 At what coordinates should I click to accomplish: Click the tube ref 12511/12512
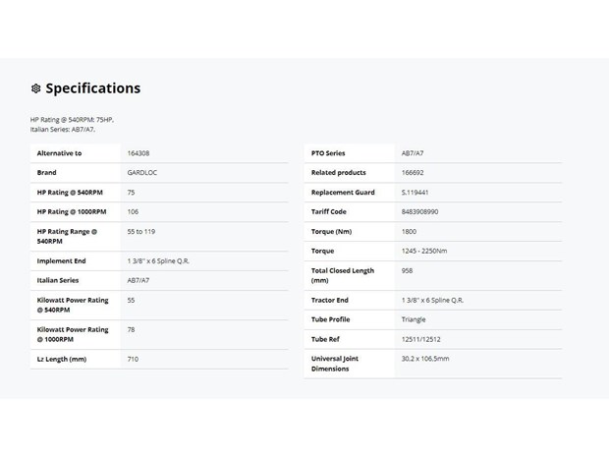tap(421, 339)
